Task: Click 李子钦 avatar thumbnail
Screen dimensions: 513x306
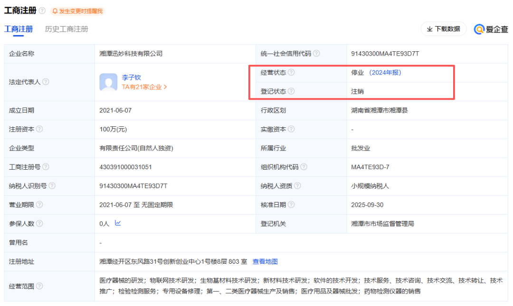Action: 108,82
